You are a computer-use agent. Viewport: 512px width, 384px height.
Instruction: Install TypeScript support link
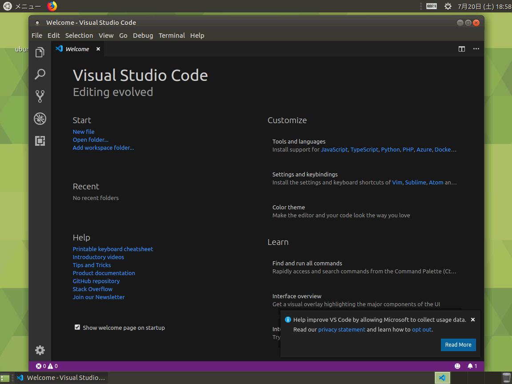point(364,149)
